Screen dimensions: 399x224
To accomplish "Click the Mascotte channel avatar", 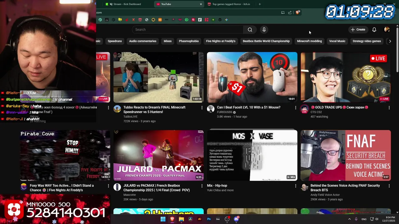I will (x=117, y=187).
